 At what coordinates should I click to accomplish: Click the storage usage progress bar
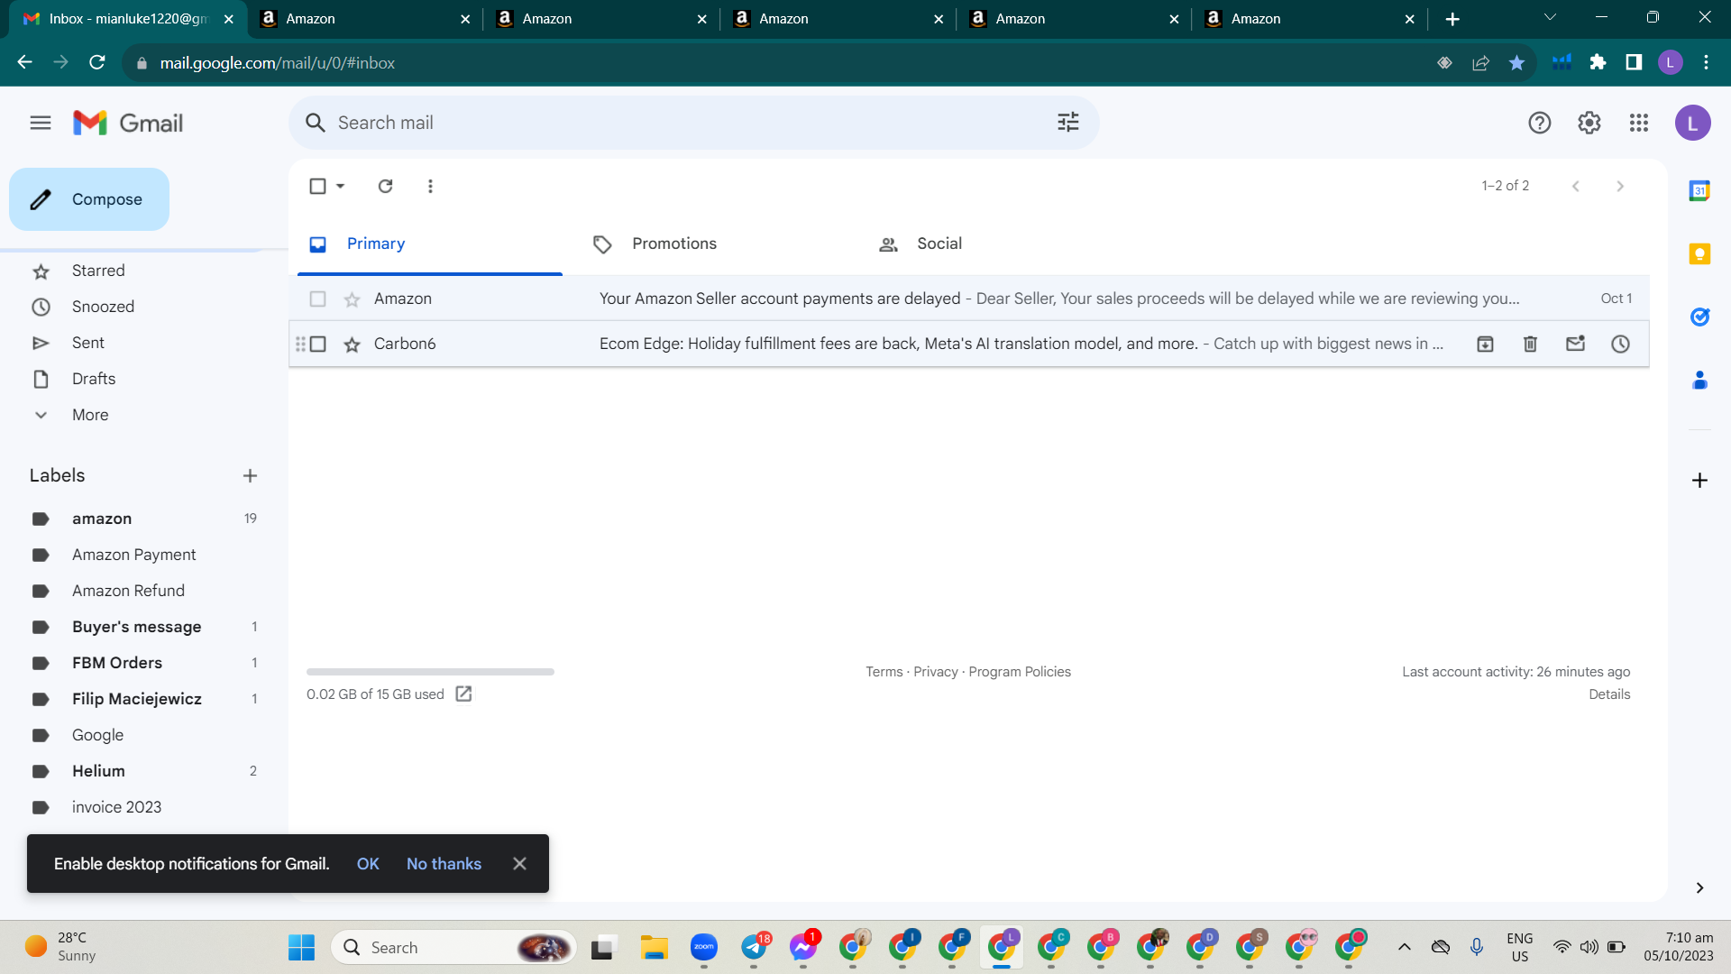pyautogui.click(x=430, y=672)
